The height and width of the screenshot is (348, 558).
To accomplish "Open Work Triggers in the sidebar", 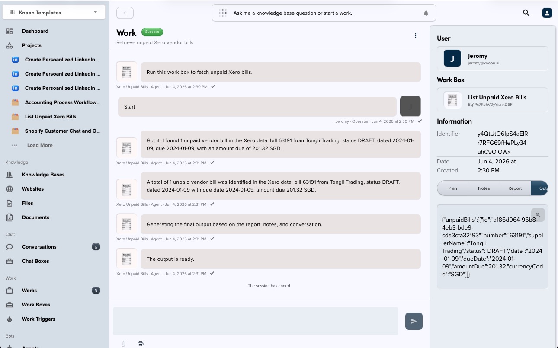I will point(38,319).
